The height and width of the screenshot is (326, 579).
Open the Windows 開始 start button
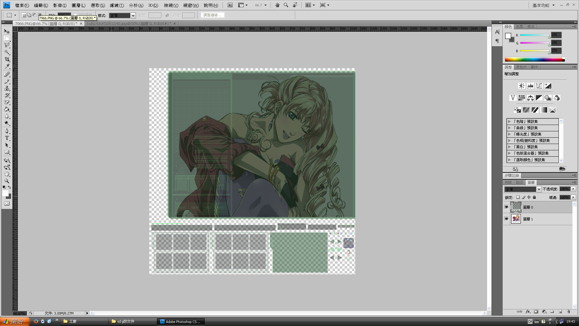[14, 321]
